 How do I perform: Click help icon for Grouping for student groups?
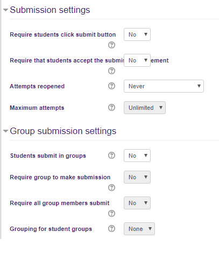[x=111, y=229]
